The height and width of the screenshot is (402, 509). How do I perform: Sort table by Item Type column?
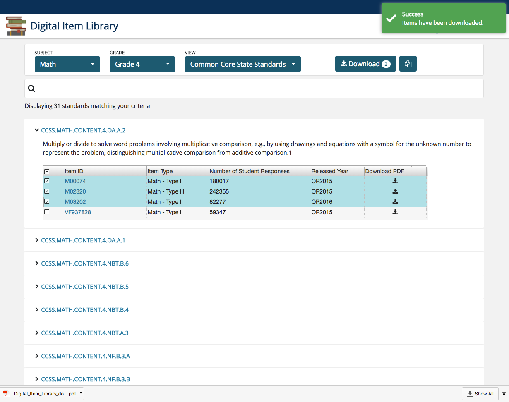click(x=177, y=171)
